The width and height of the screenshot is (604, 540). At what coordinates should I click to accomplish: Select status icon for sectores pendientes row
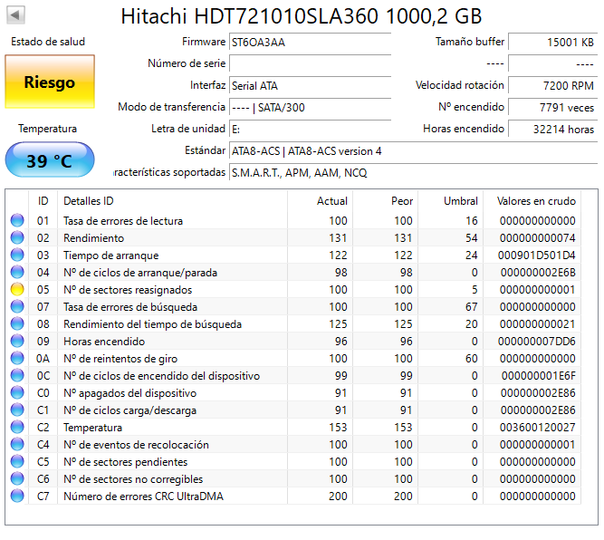coord(17,461)
